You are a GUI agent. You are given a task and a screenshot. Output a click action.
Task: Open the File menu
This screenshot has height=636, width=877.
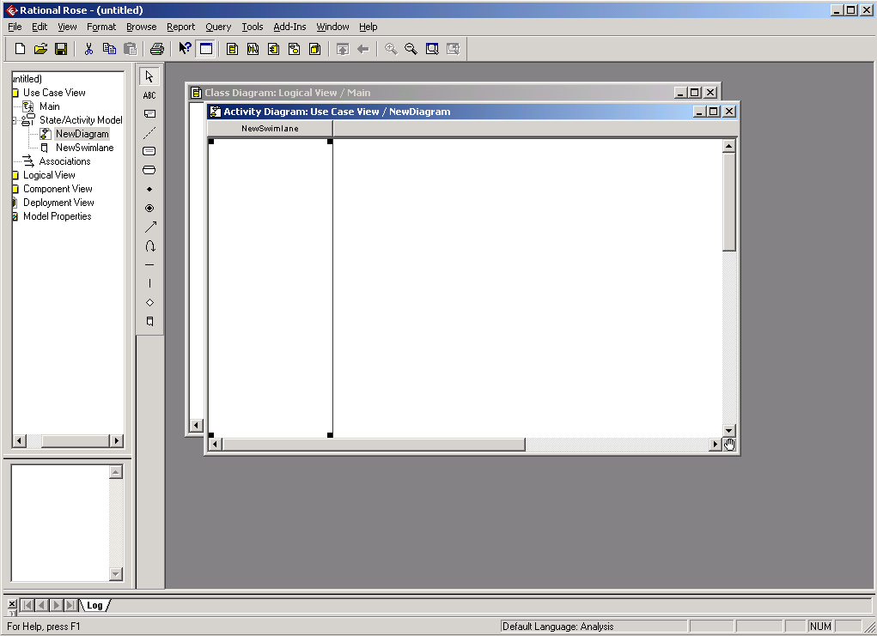(x=15, y=27)
